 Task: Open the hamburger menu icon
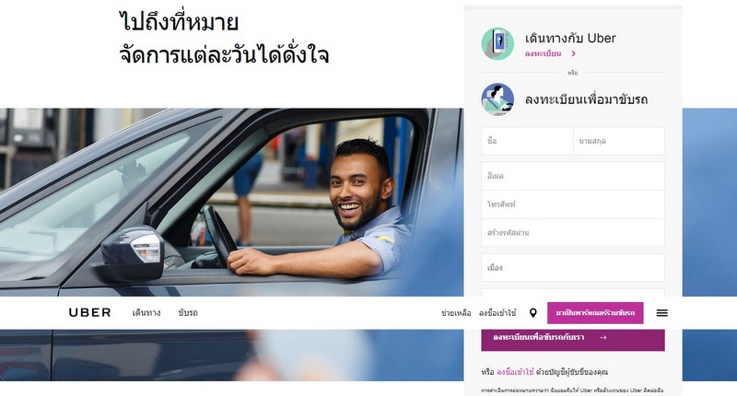[x=661, y=313]
